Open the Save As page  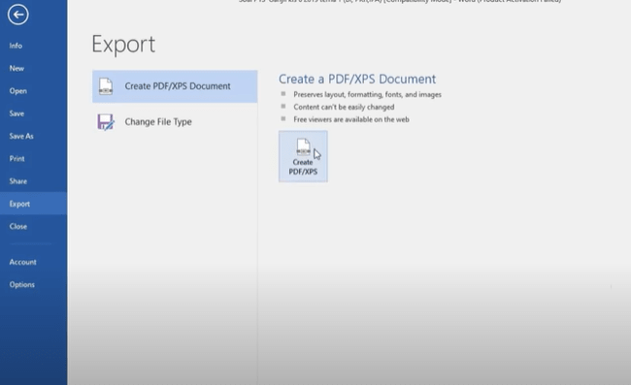(x=21, y=136)
